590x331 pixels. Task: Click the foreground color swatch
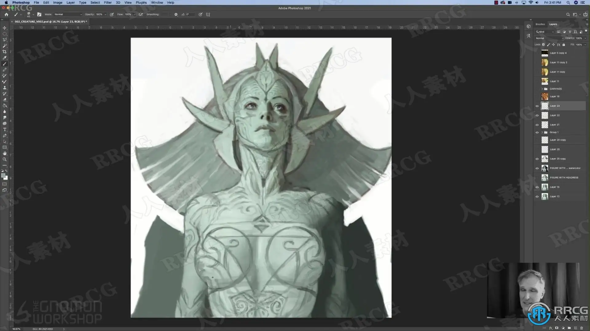pos(3,176)
